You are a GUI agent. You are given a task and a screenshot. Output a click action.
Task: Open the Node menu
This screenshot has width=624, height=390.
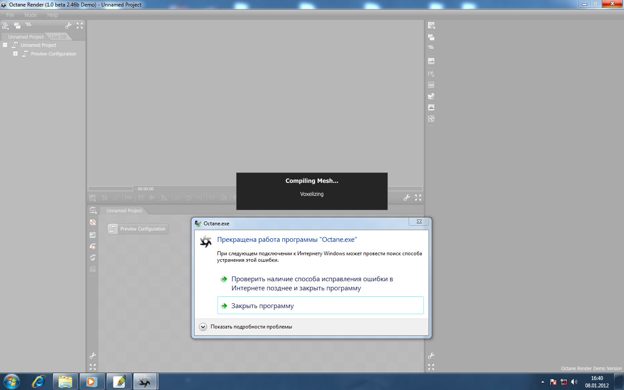click(31, 15)
